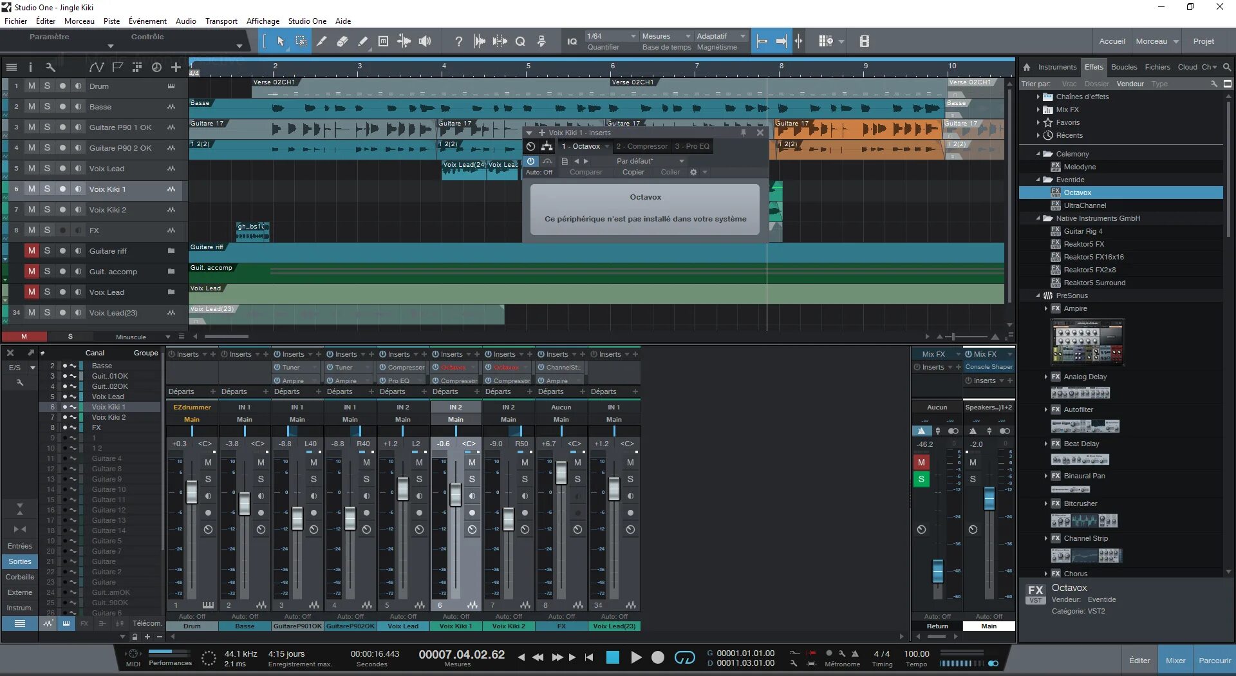
Task: Arm record on Voix Kiki 1 track
Action: point(62,189)
